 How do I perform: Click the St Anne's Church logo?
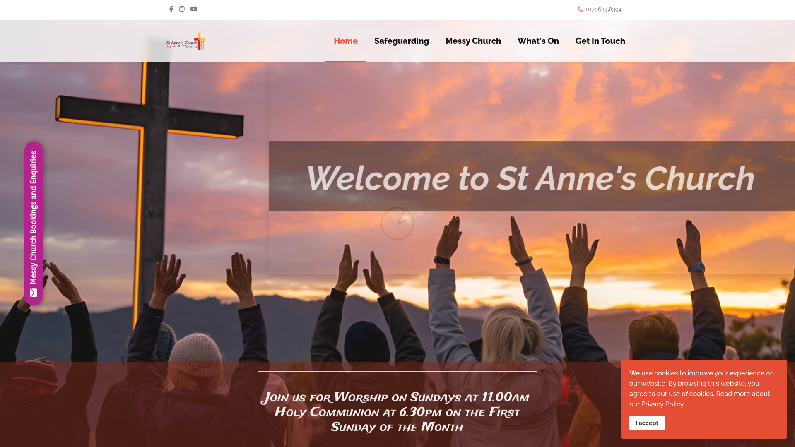(185, 41)
